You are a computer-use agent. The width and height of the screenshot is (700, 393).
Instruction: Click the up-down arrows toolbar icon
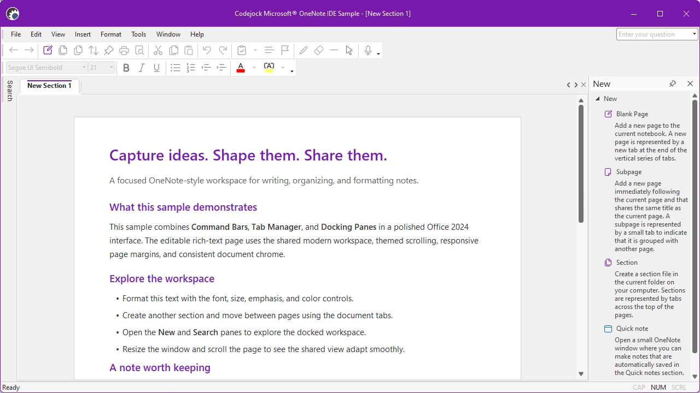pos(94,51)
